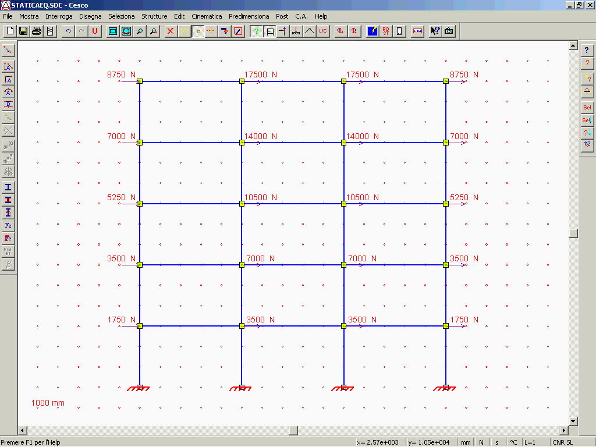Viewport: 596px width, 447px height.
Task: Open the POST processing icon
Action: coord(386,31)
